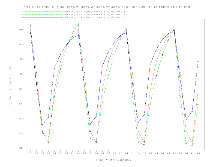Click x-axis tick label 00

[31, 153]
